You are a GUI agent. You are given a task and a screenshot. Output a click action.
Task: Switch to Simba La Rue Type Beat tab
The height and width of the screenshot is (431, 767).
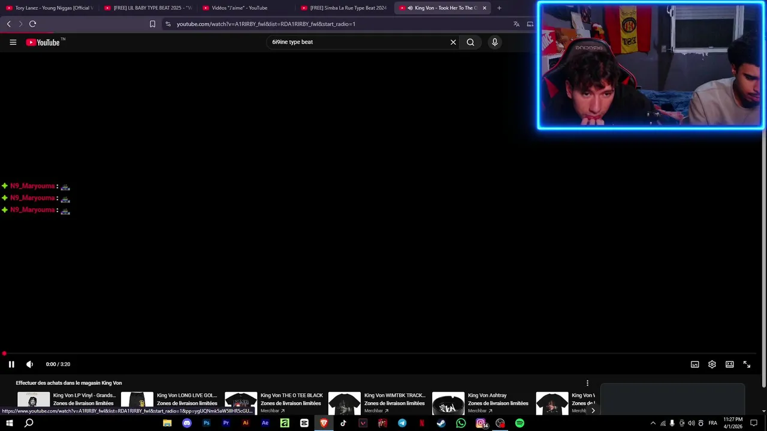click(344, 8)
